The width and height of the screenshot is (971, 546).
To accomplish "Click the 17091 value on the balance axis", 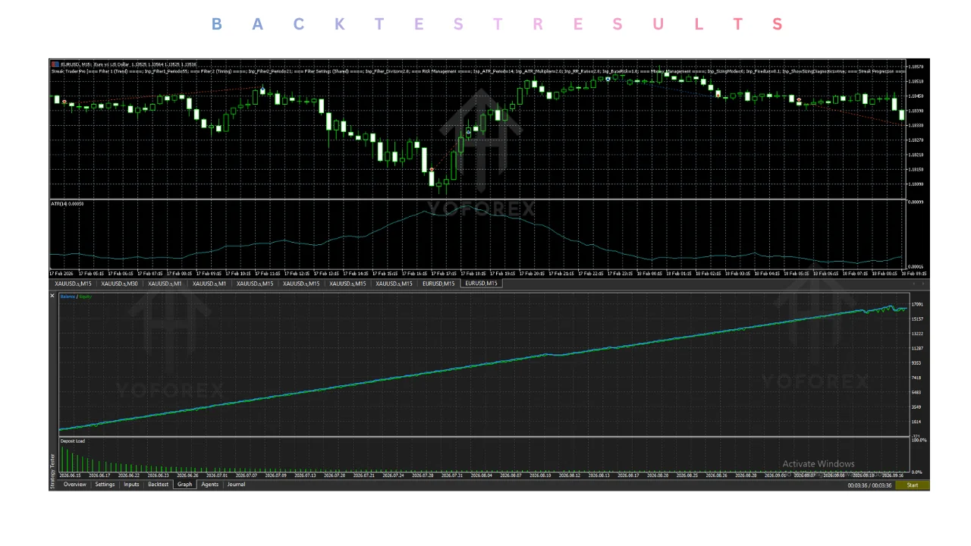I will [x=916, y=305].
